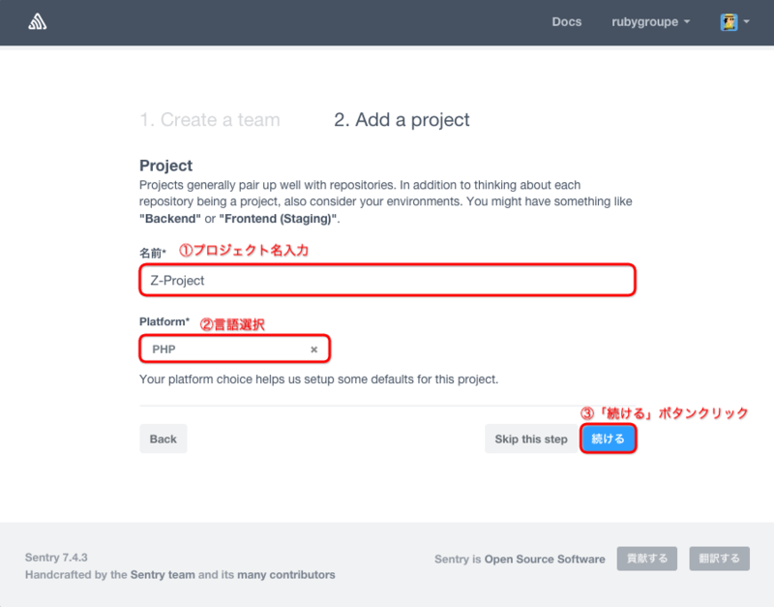Click the platform choice help text
The image size is (774, 607).
tap(319, 379)
